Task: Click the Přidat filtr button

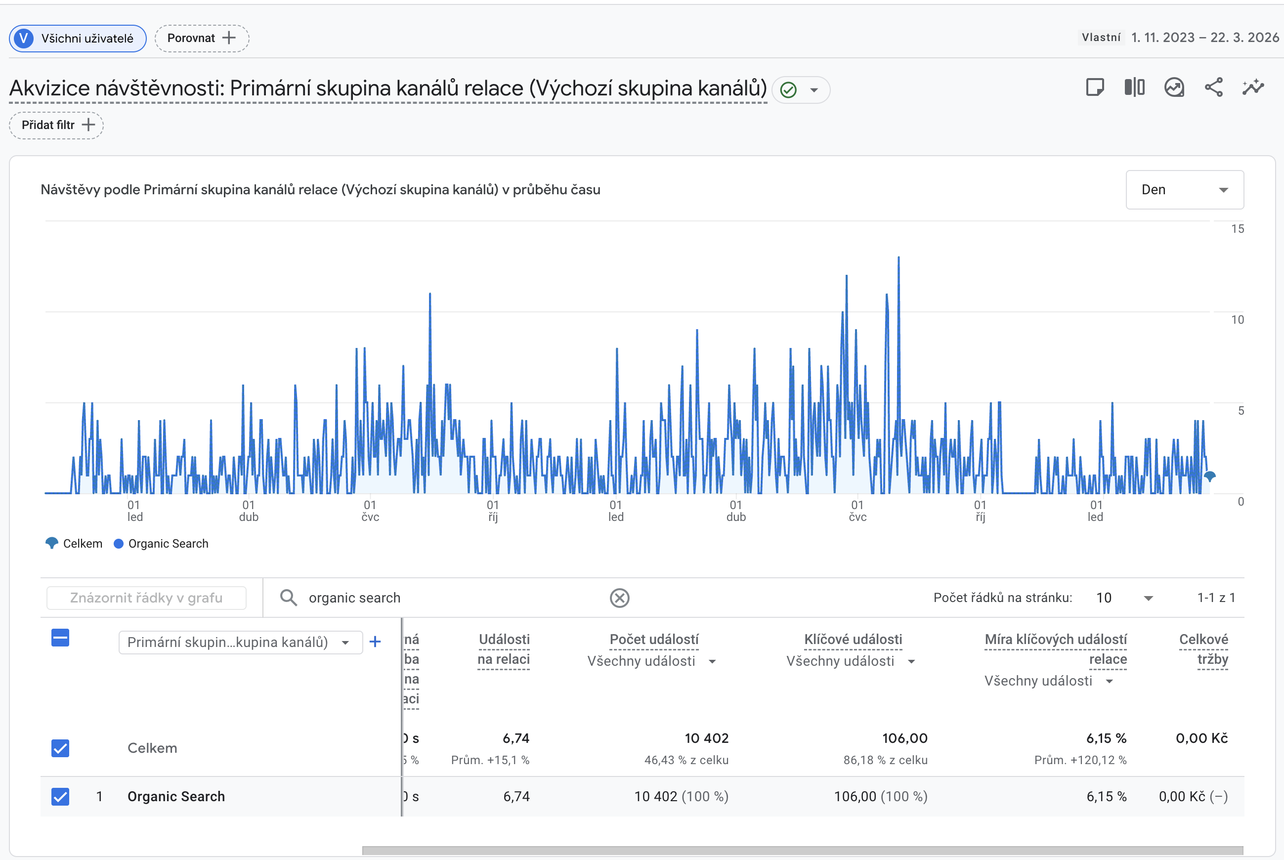Action: tap(56, 126)
